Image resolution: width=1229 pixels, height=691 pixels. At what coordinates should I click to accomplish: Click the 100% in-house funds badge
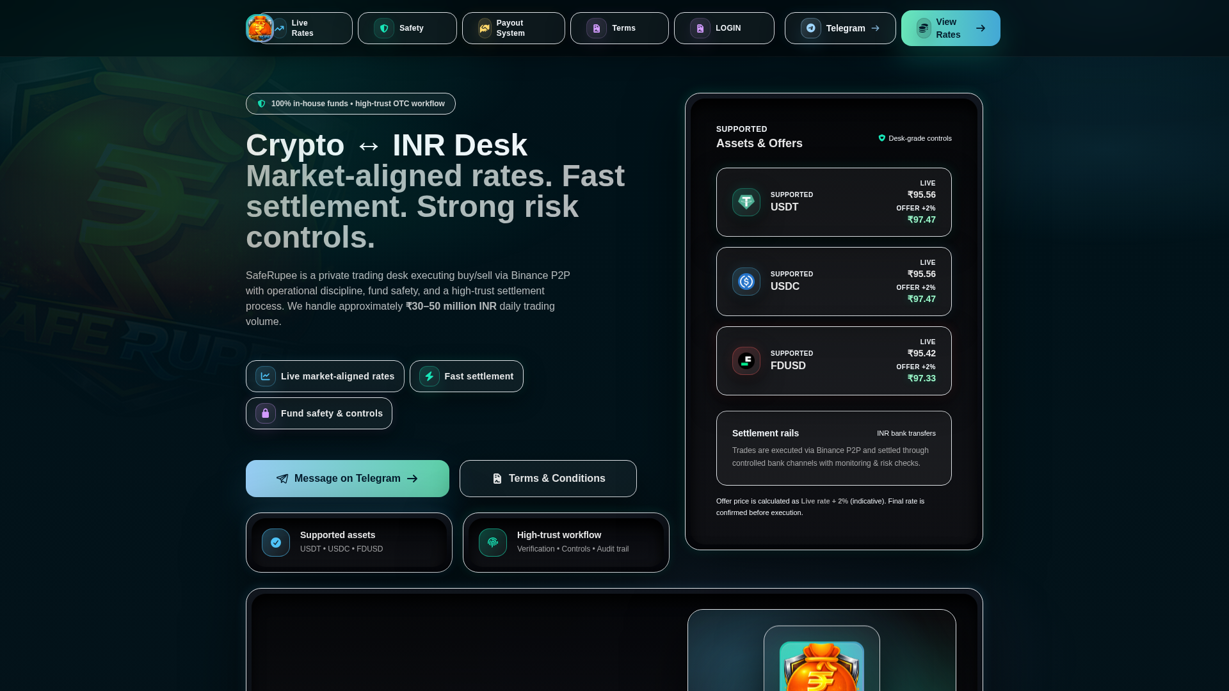[351, 104]
